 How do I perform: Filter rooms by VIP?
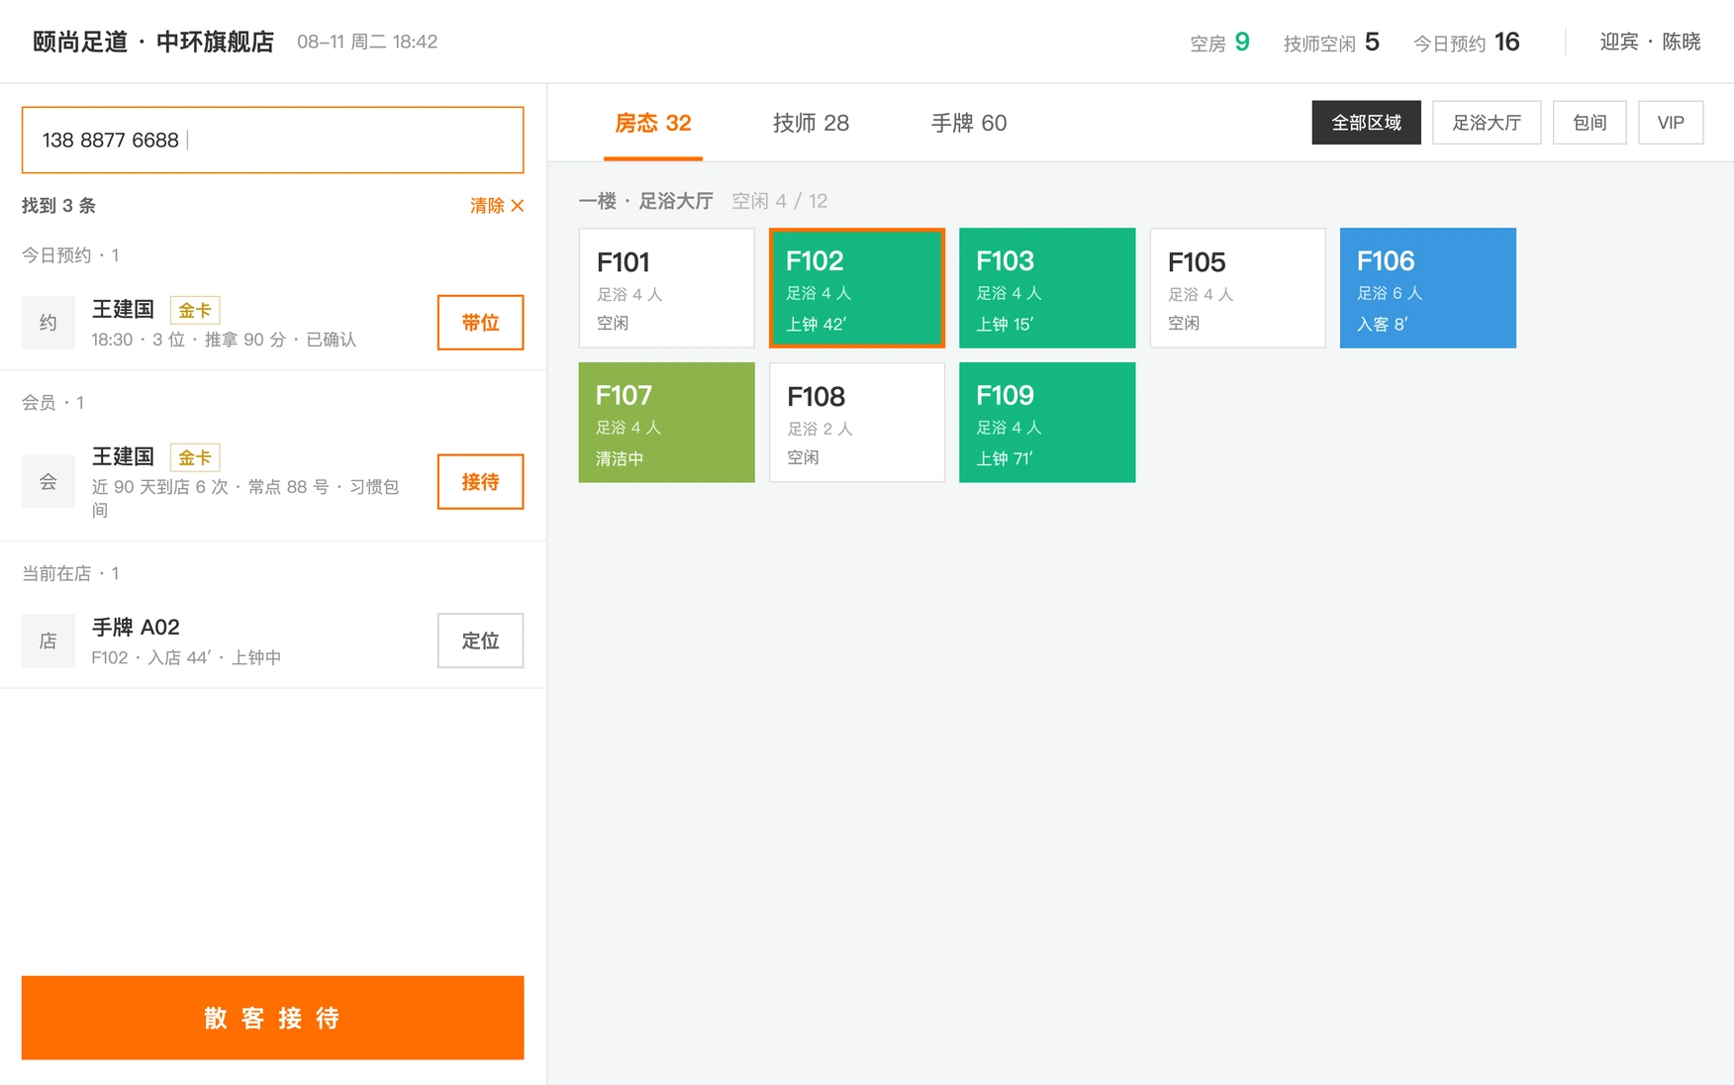point(1671,123)
